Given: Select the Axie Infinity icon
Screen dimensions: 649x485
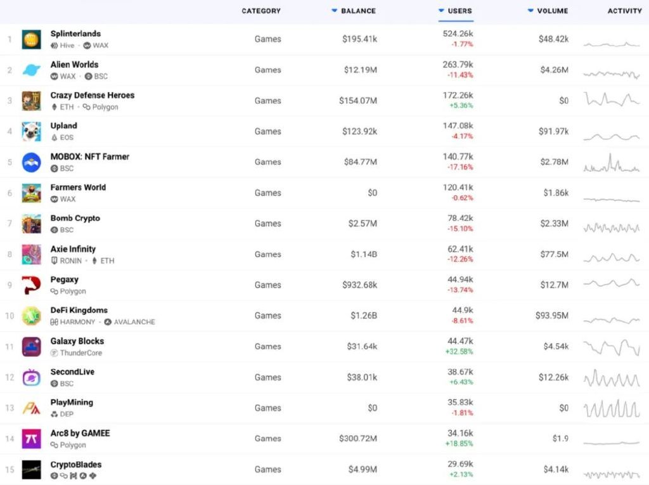Looking at the screenshot, I should coord(32,254).
